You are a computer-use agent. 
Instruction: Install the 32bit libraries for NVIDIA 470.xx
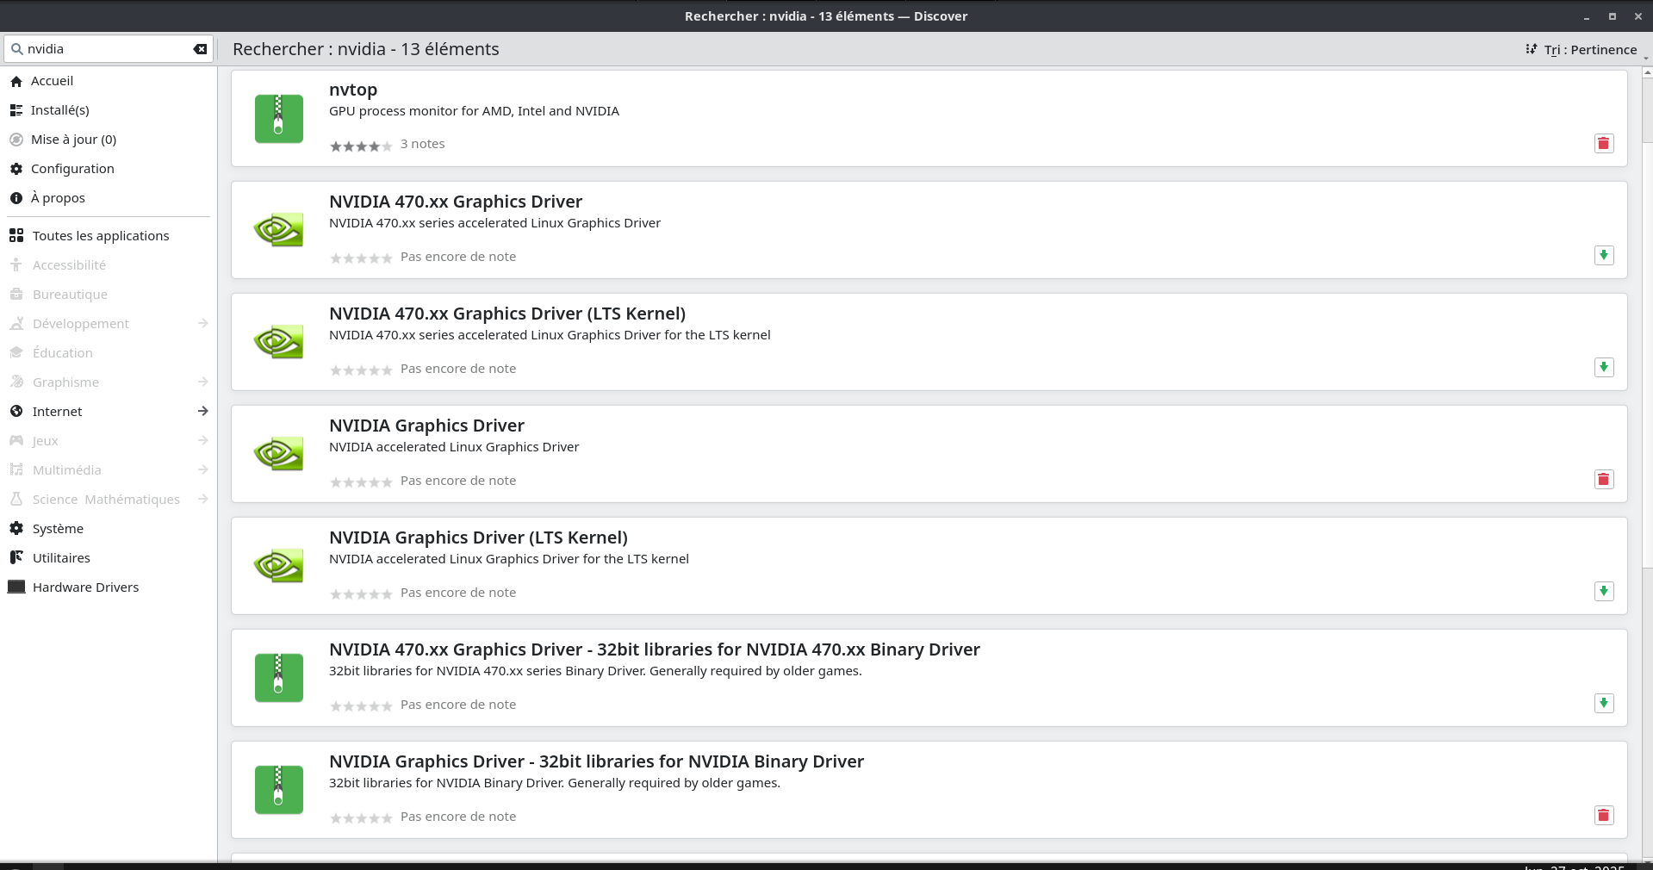click(1603, 704)
